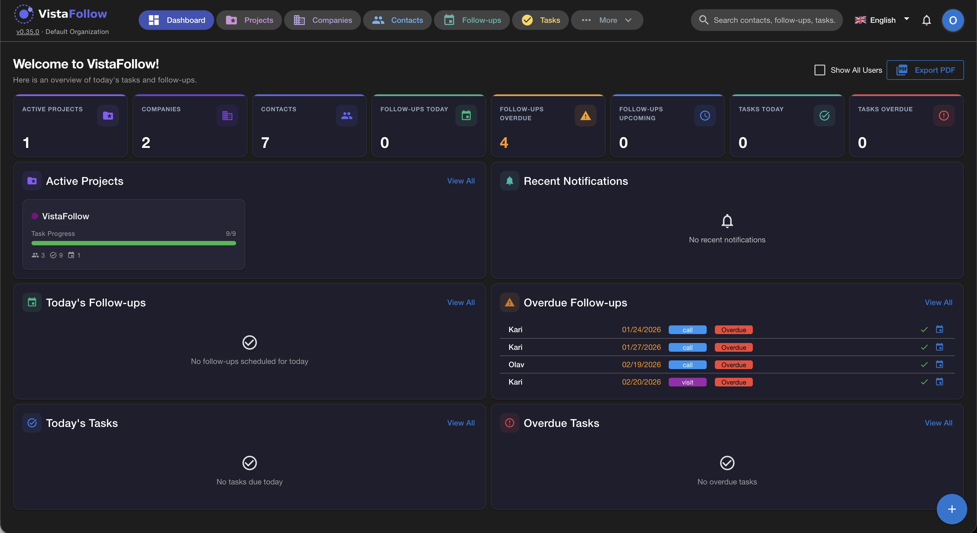
Task: Click the warning icon on Overdue Follow-ups panel
Action: coord(510,302)
